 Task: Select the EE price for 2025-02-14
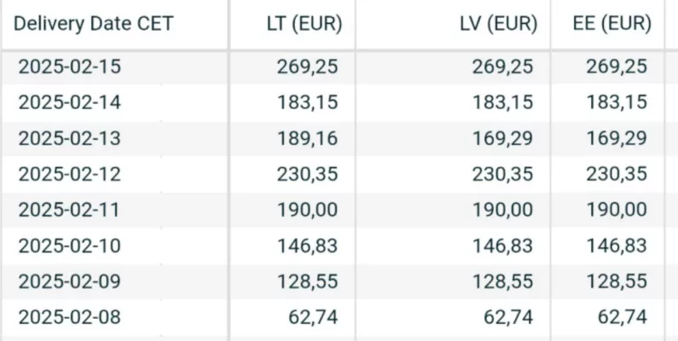(x=617, y=103)
